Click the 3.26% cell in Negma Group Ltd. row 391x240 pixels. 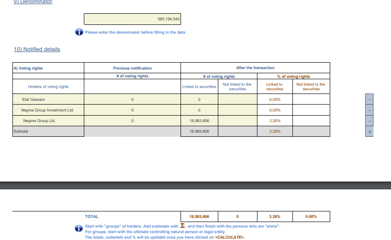click(275, 121)
